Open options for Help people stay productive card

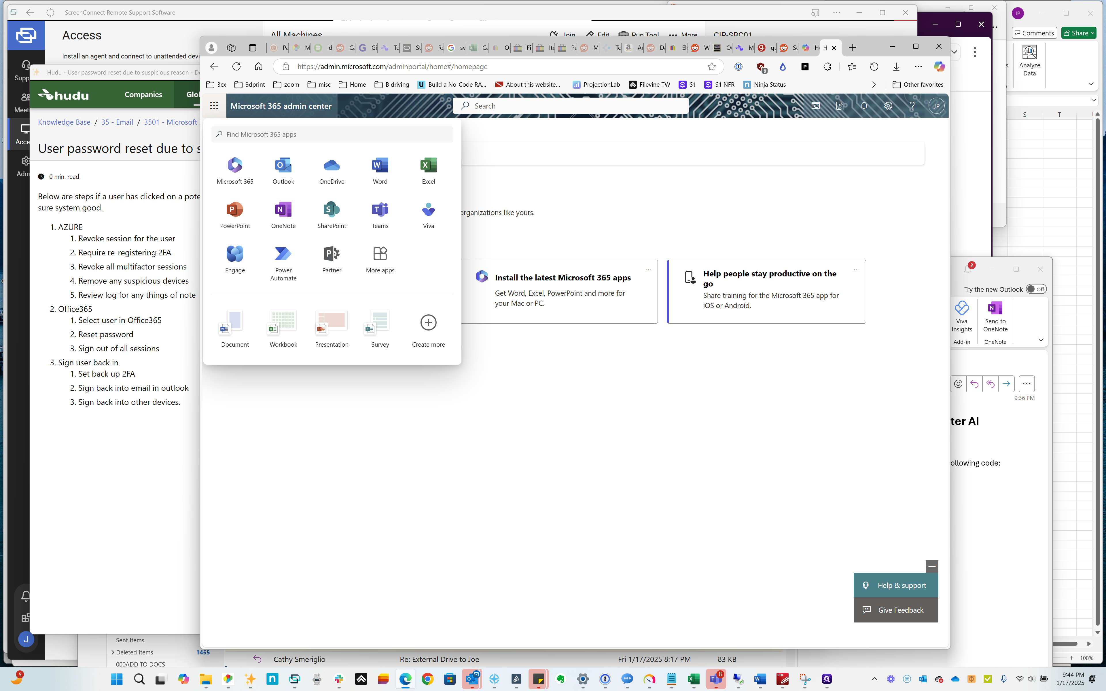tap(857, 270)
